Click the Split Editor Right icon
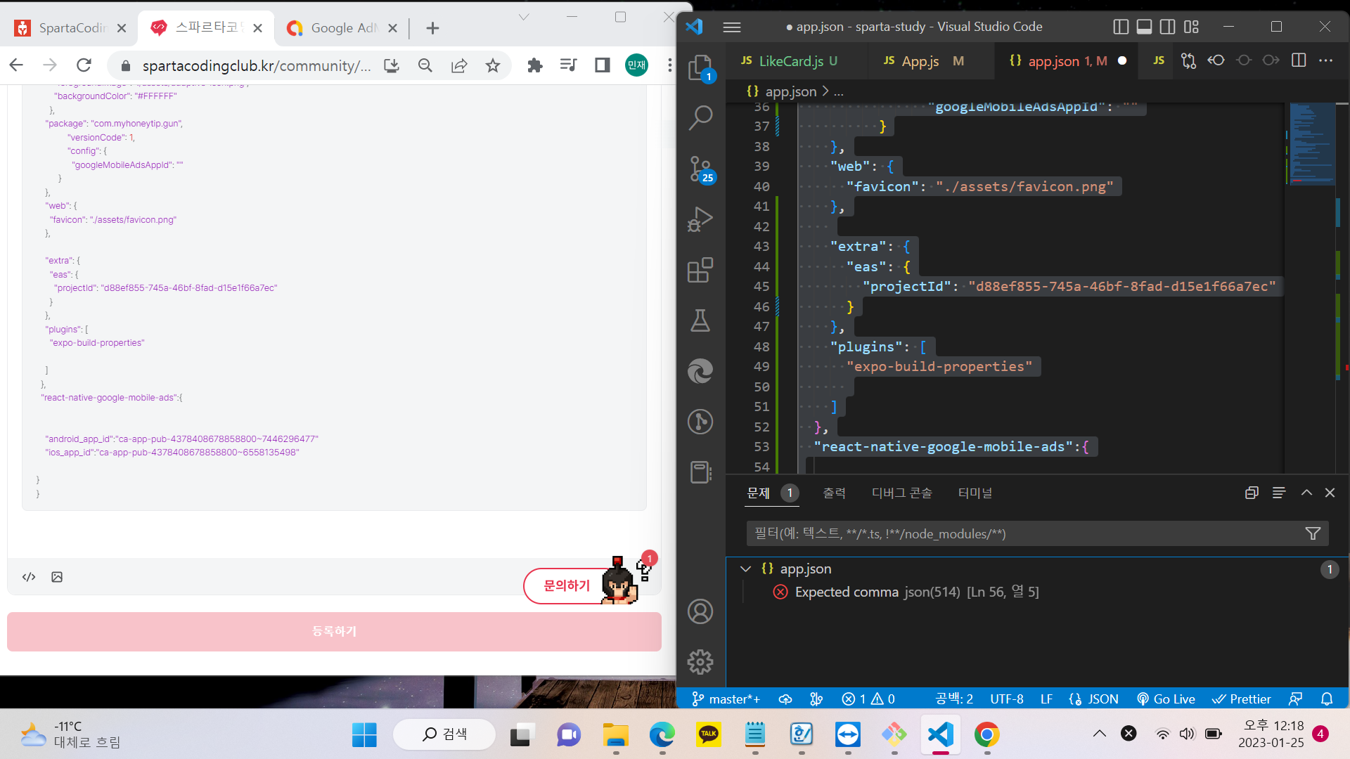This screenshot has height=759, width=1350. [x=1299, y=60]
